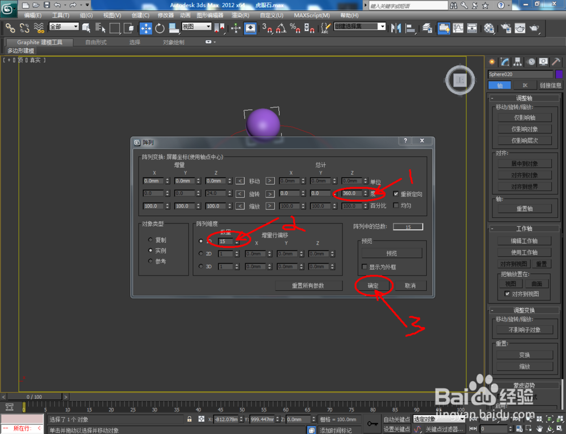Select the Copy object type radio
The width and height of the screenshot is (566, 434).
150,239
